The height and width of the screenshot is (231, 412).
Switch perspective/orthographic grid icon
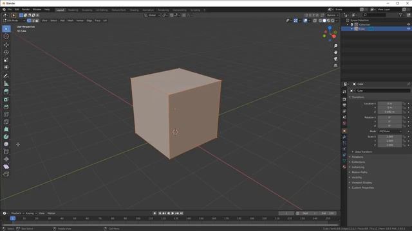coord(335,65)
